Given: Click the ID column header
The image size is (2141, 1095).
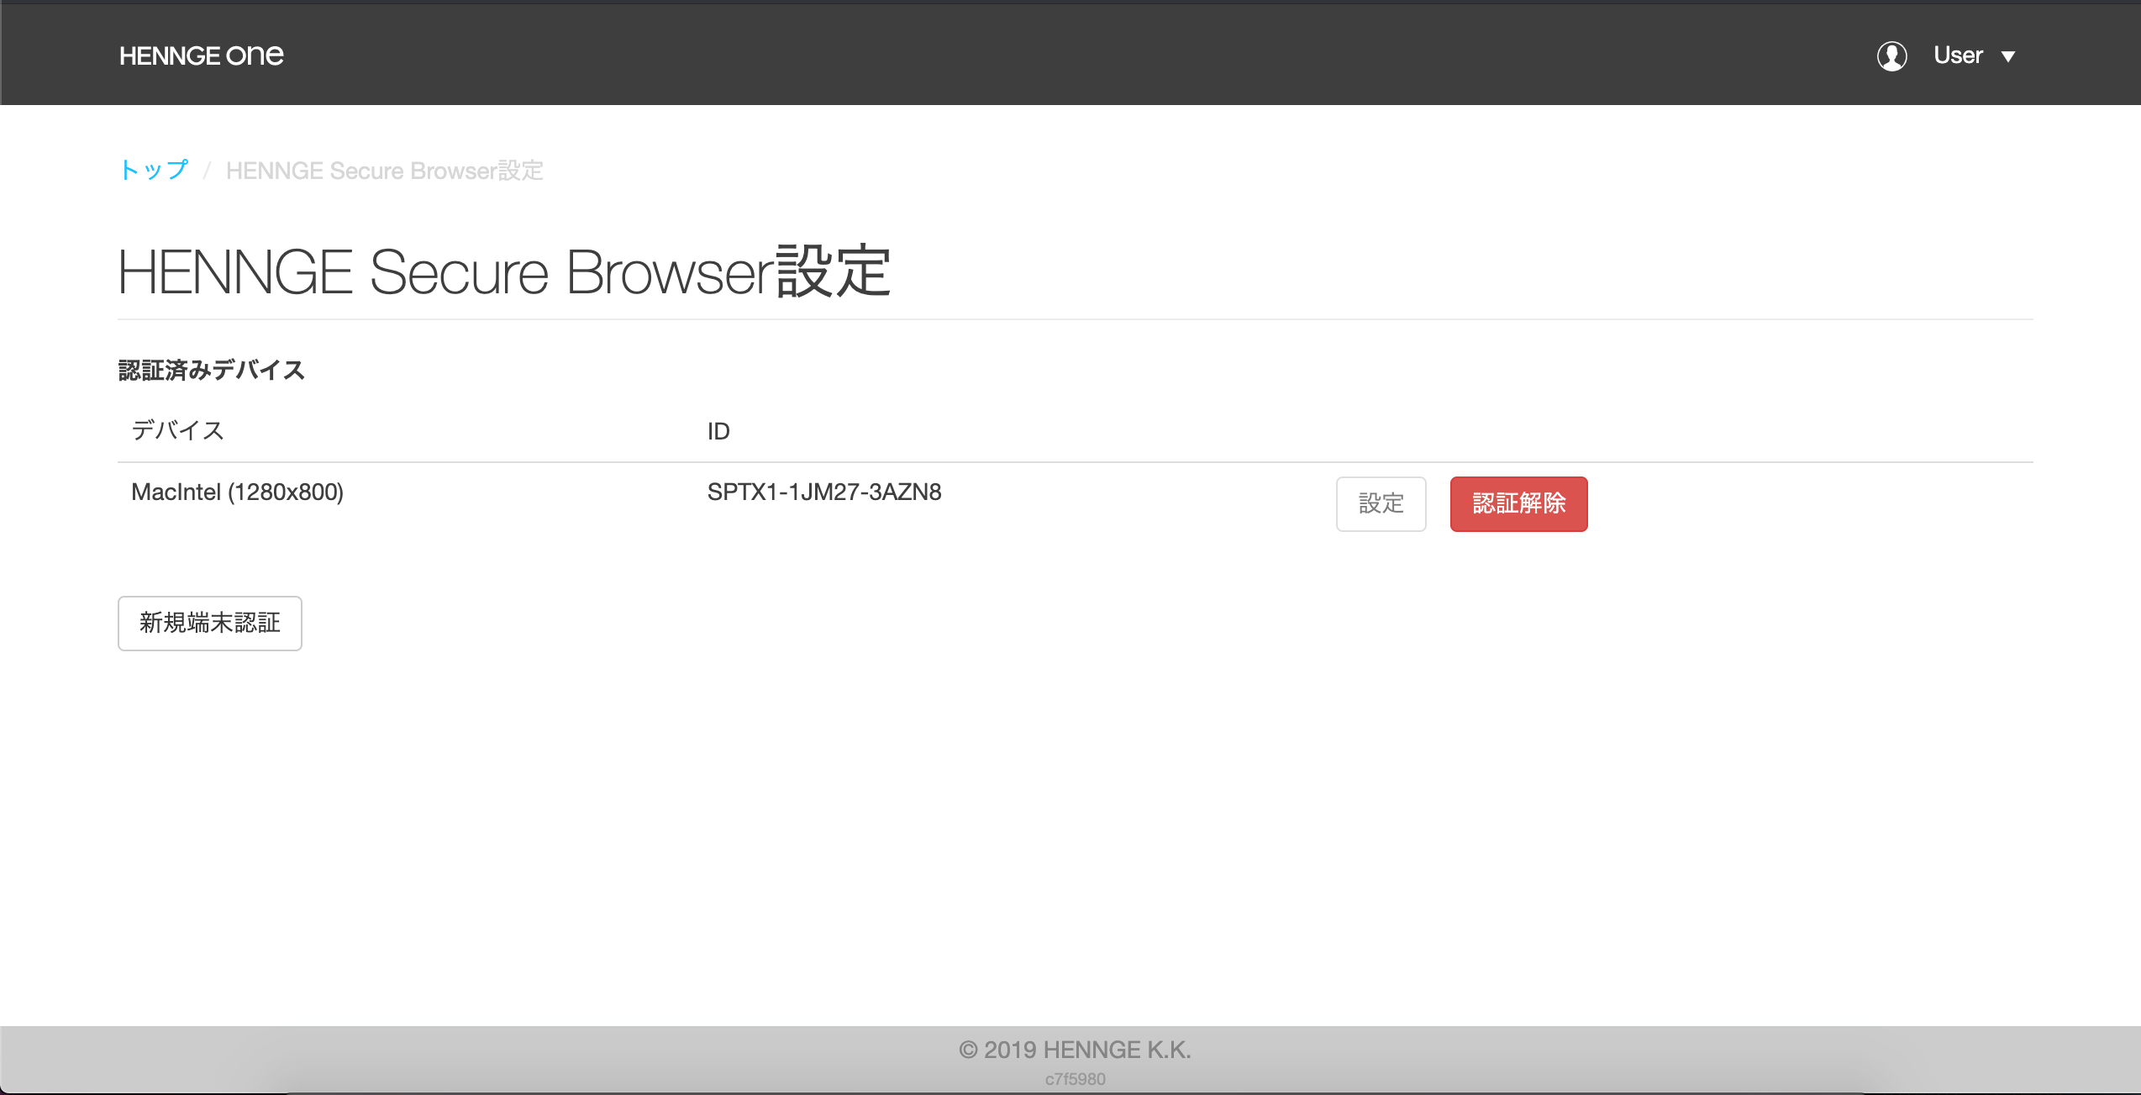Looking at the screenshot, I should point(718,431).
